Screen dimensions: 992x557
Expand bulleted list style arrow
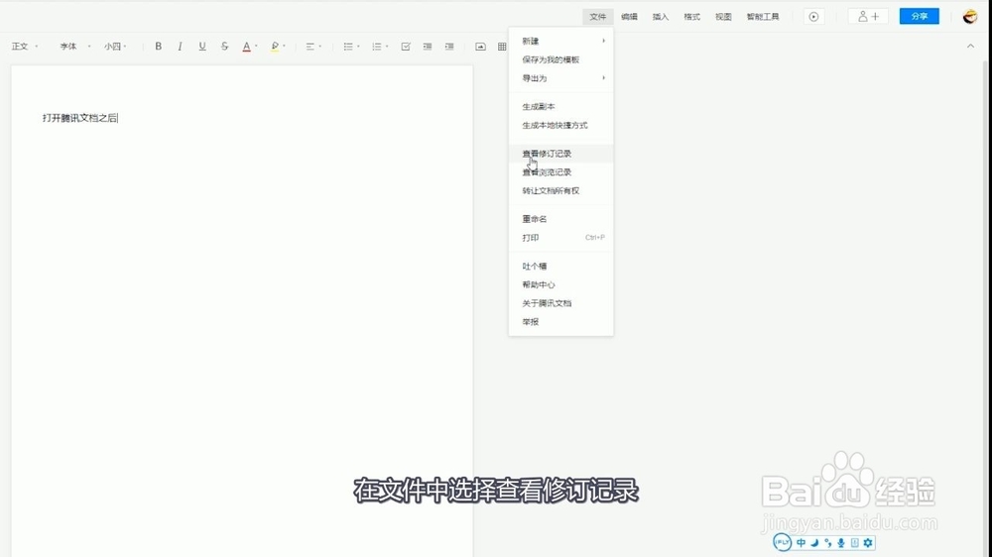[x=358, y=47]
